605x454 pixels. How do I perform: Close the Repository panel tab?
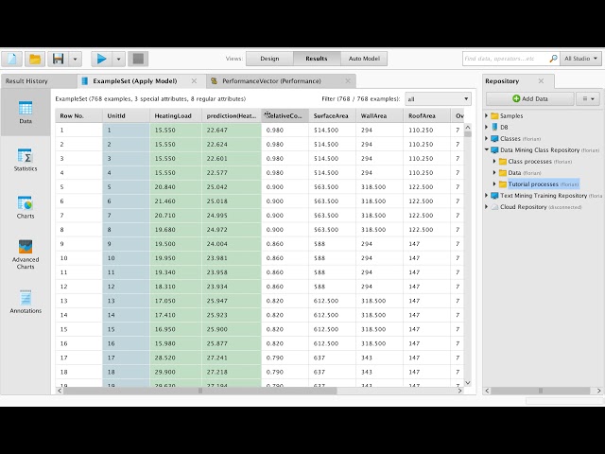(541, 81)
